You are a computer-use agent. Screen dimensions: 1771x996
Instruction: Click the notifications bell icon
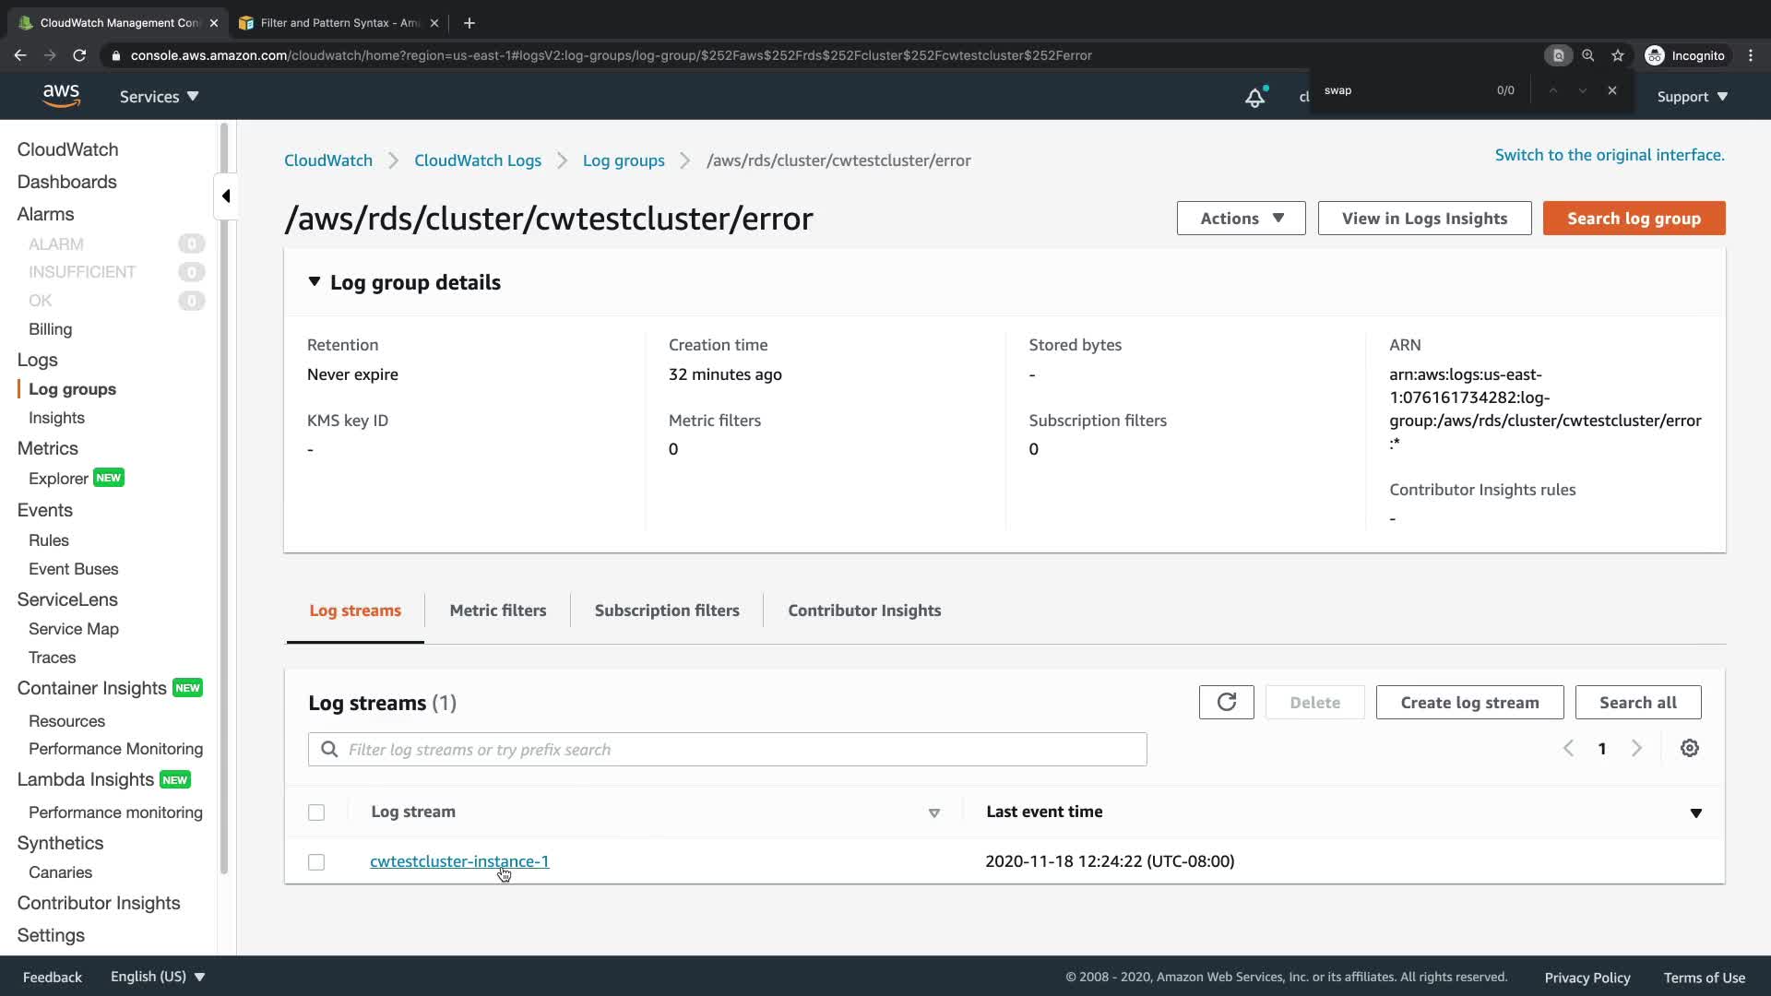(1254, 97)
